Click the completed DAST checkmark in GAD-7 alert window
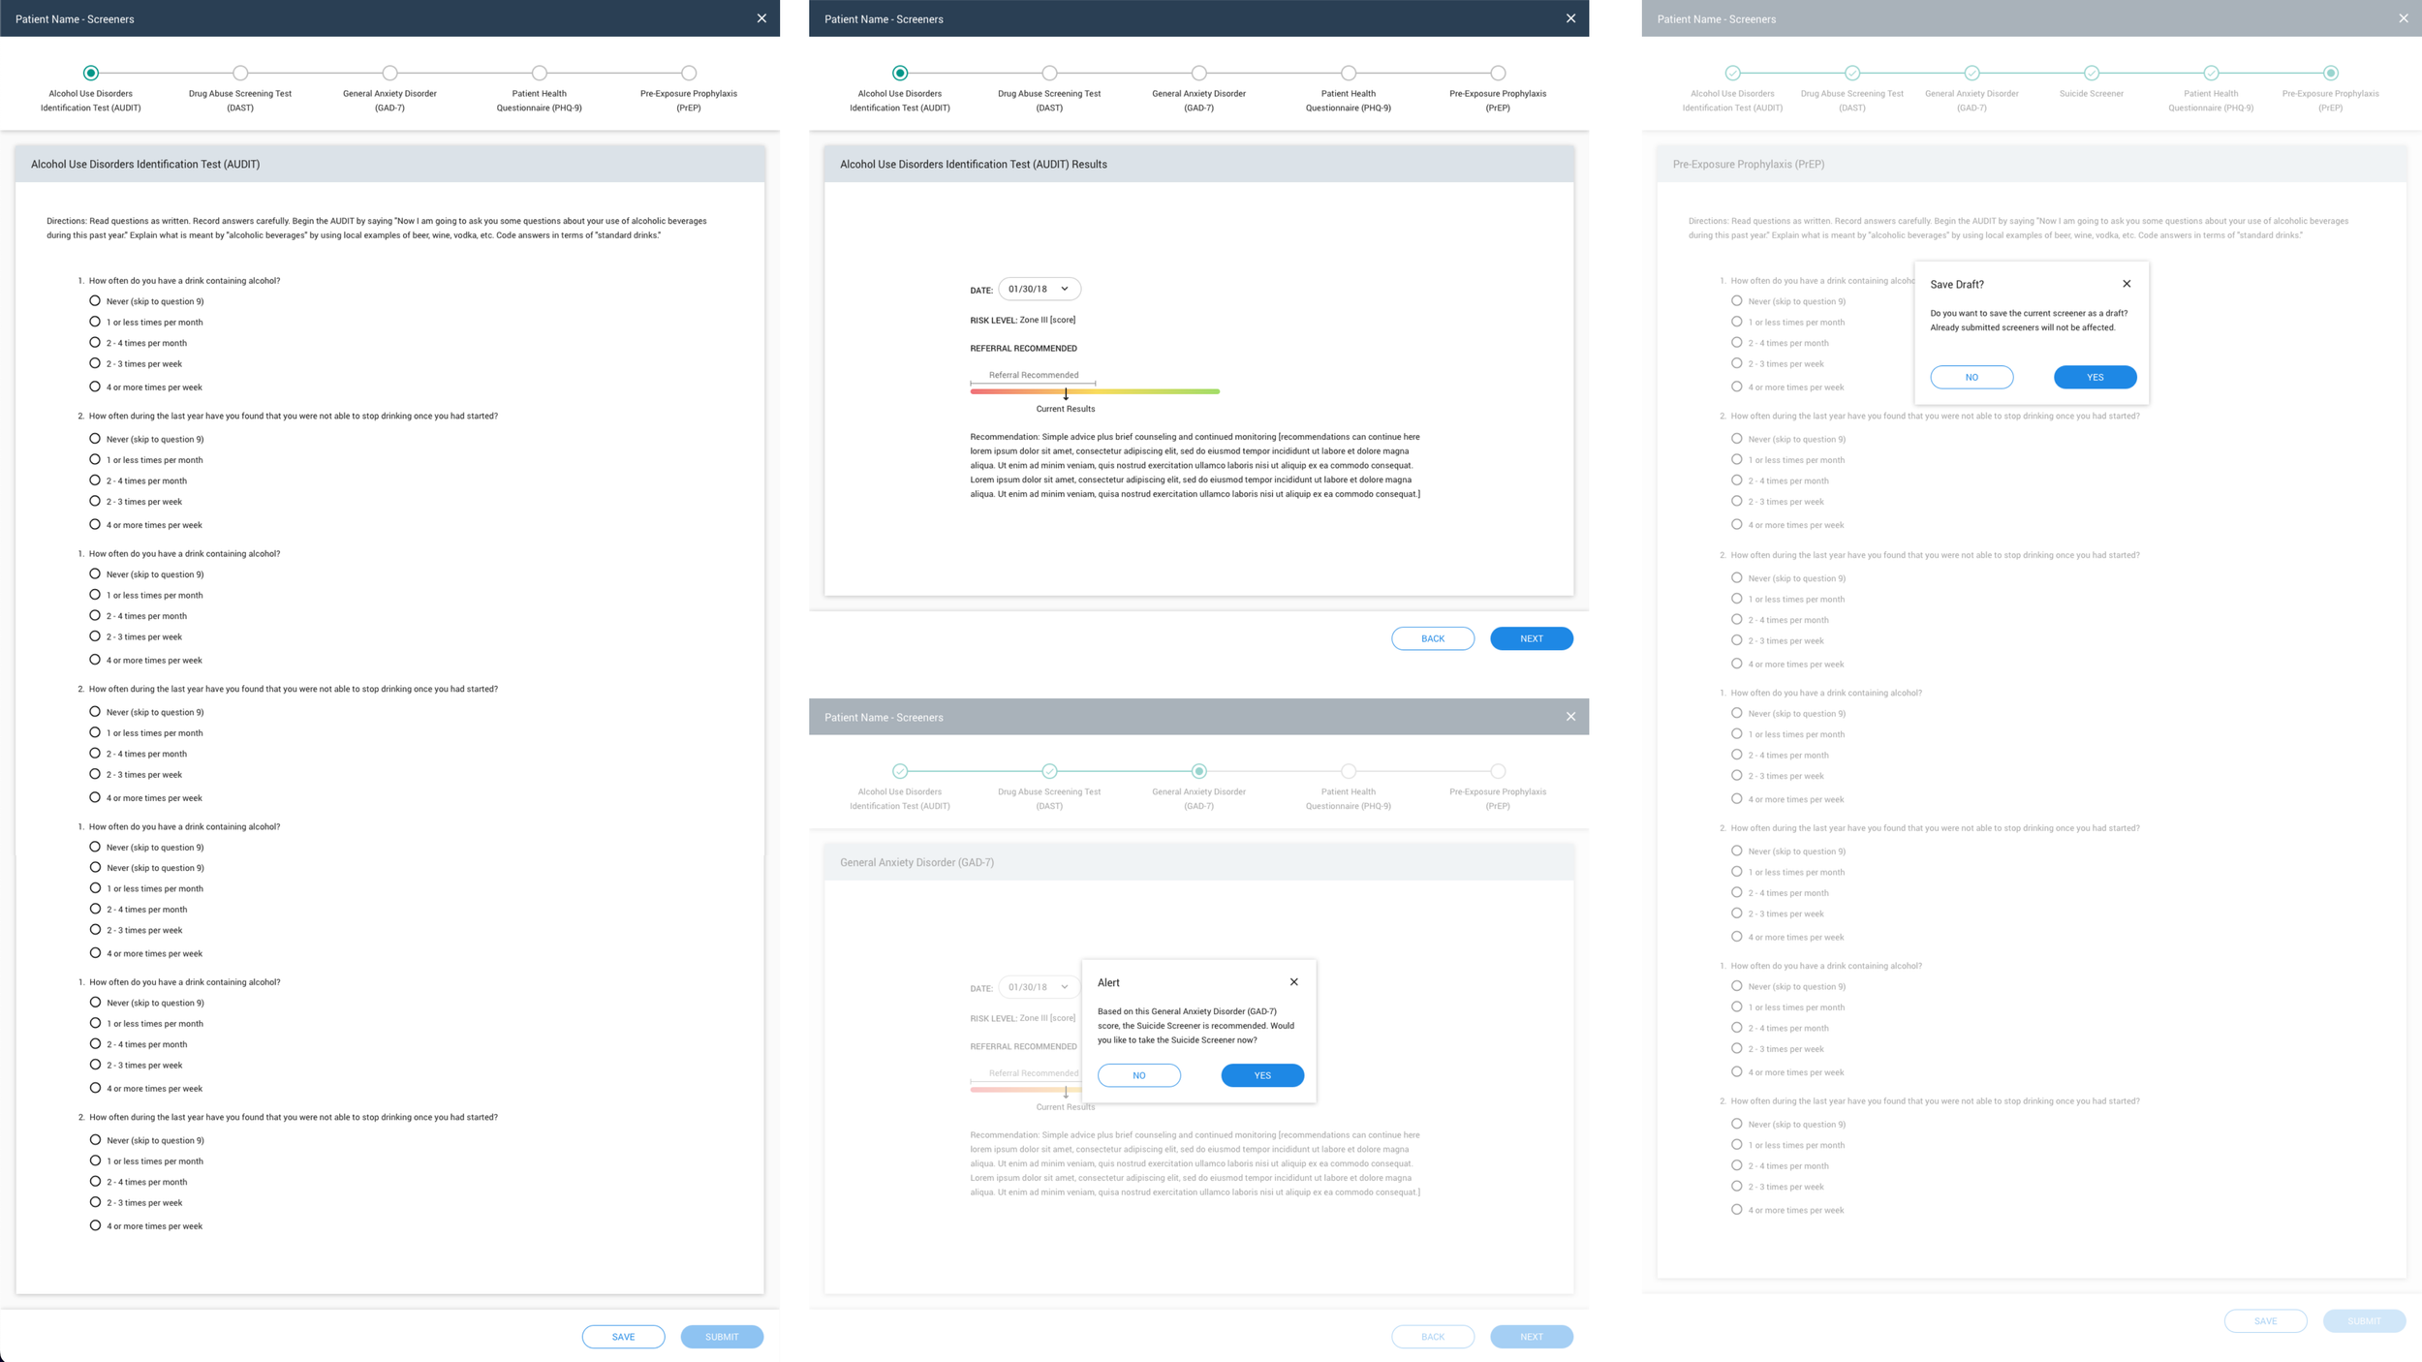Screen dimensions: 2422x1362 click(x=1049, y=771)
